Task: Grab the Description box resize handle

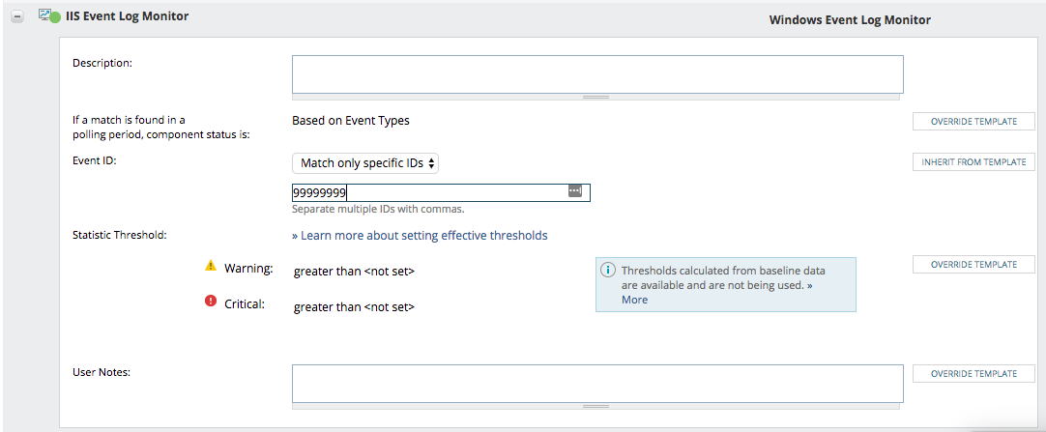Action: [x=596, y=98]
